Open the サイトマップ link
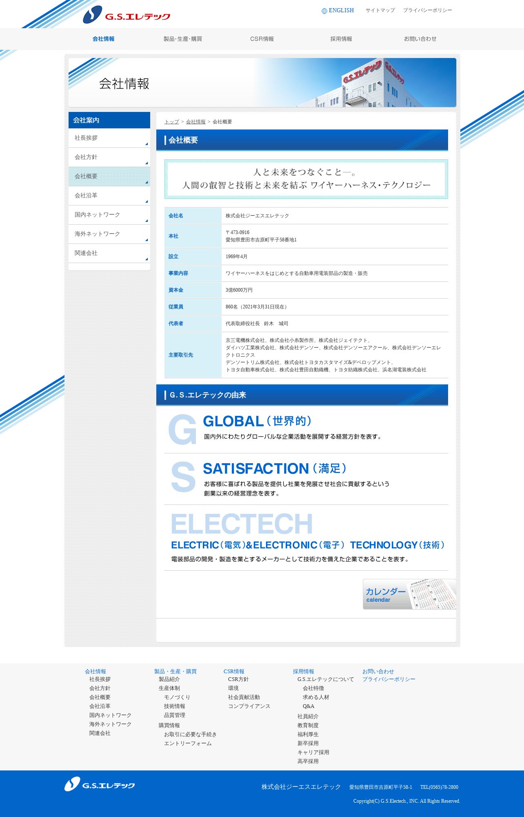The image size is (524, 817). (380, 11)
